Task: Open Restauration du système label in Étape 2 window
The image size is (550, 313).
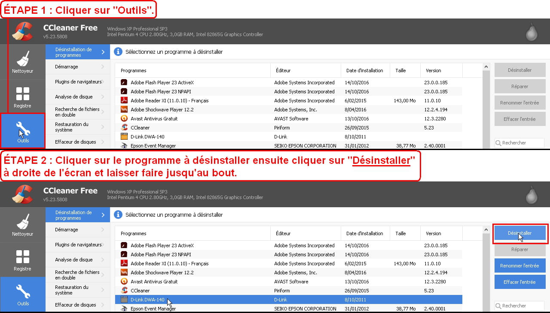Action: (x=72, y=290)
